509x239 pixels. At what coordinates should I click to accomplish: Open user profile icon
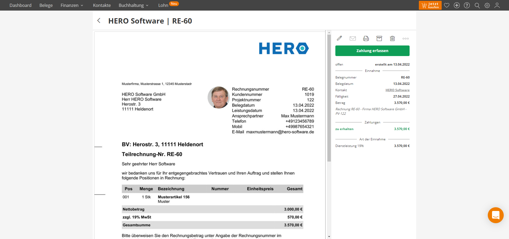[x=497, y=5]
